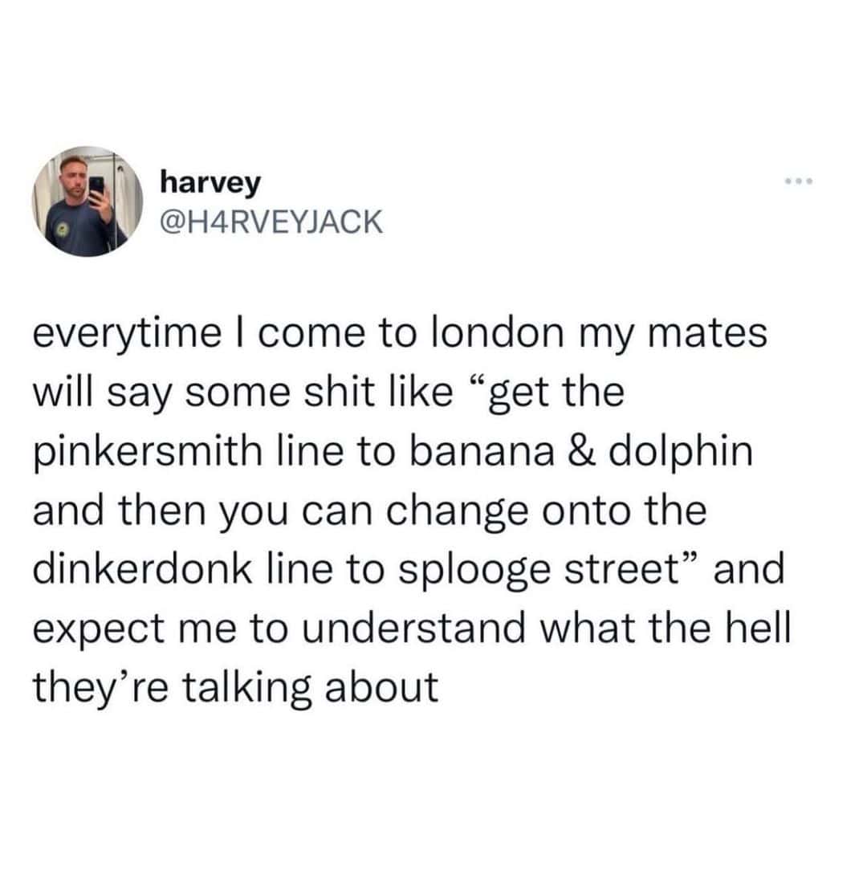867x883 pixels.
Task: Visit the @H4RVEYJACK handle link
Action: [x=271, y=222]
